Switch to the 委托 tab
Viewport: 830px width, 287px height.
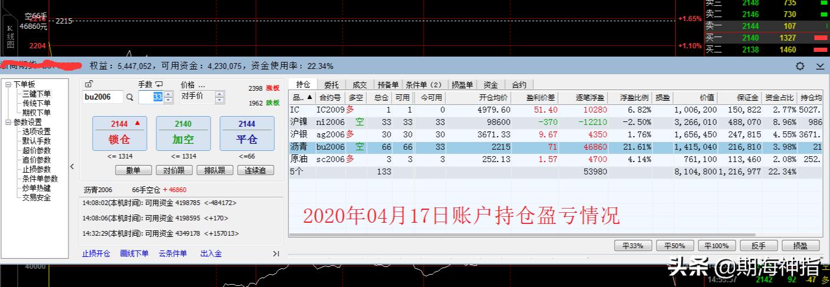point(332,85)
